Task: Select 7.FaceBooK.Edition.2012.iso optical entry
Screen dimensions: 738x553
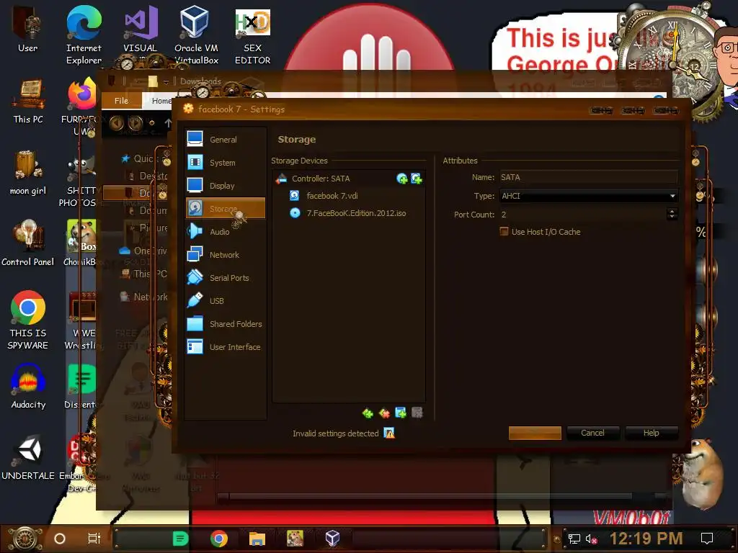Action: click(349, 213)
